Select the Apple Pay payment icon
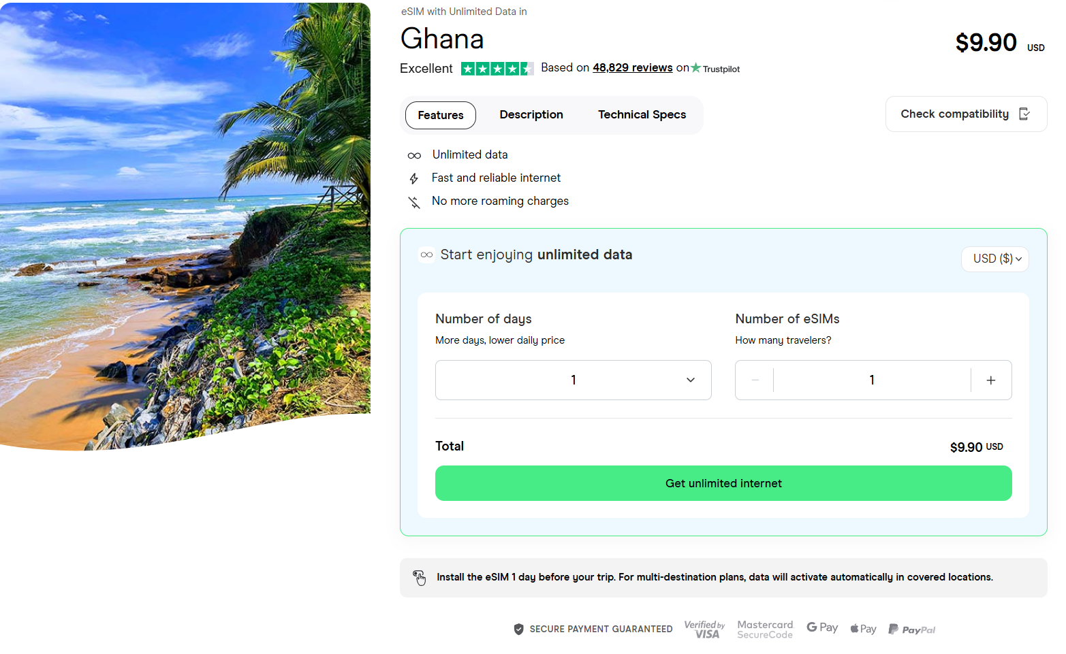This screenshot has height=654, width=1066. [x=863, y=628]
